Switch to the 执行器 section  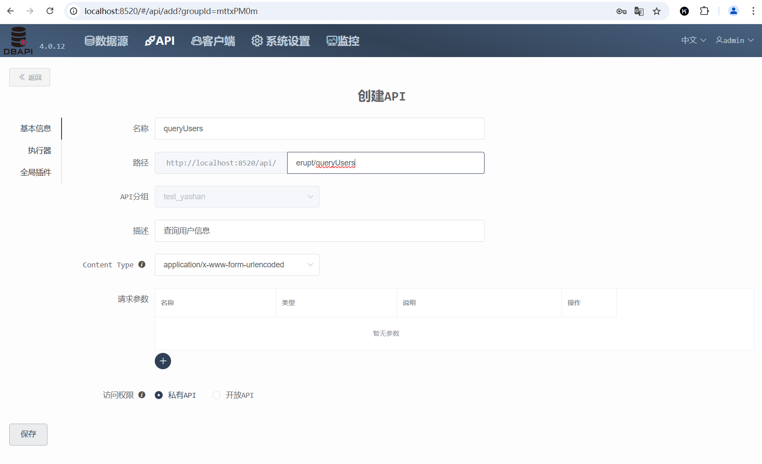[40, 150]
